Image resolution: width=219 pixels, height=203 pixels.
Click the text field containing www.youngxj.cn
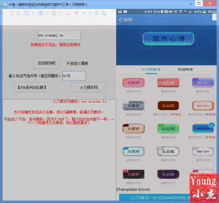[x=59, y=35]
